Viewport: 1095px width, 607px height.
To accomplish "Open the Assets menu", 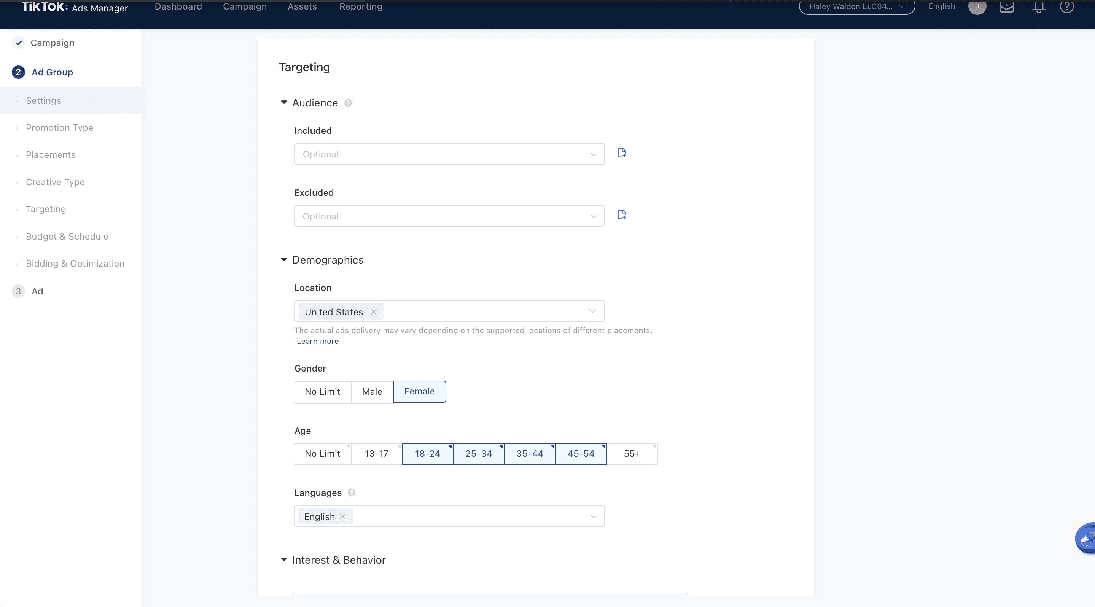I will point(302,7).
